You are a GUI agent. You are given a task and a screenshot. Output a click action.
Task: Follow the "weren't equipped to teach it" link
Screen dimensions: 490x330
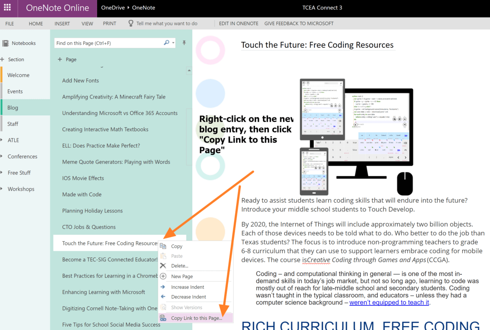click(389, 302)
